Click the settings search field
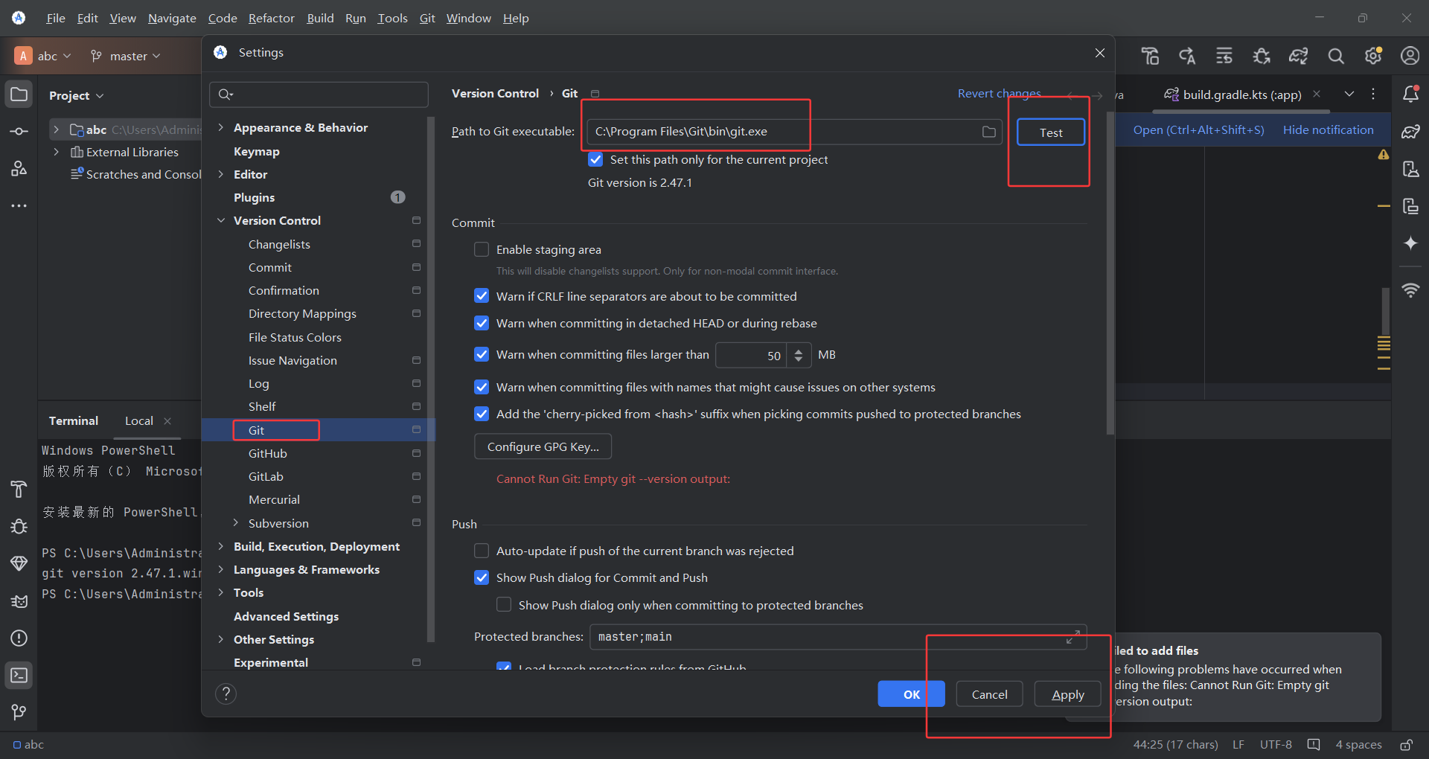 tap(319, 95)
